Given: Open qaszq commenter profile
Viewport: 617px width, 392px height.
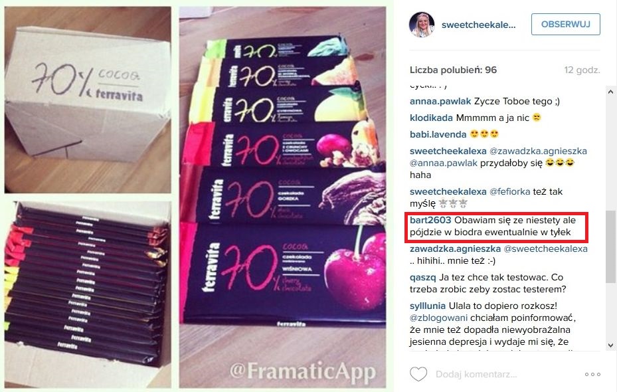Looking at the screenshot, I should [422, 278].
